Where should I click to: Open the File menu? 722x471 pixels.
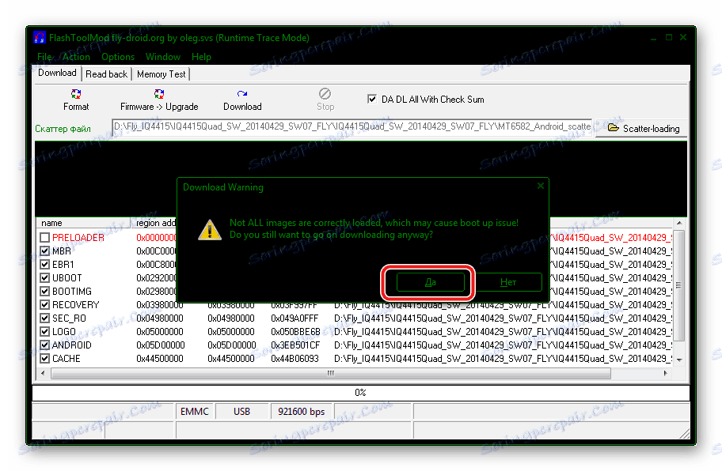click(44, 57)
